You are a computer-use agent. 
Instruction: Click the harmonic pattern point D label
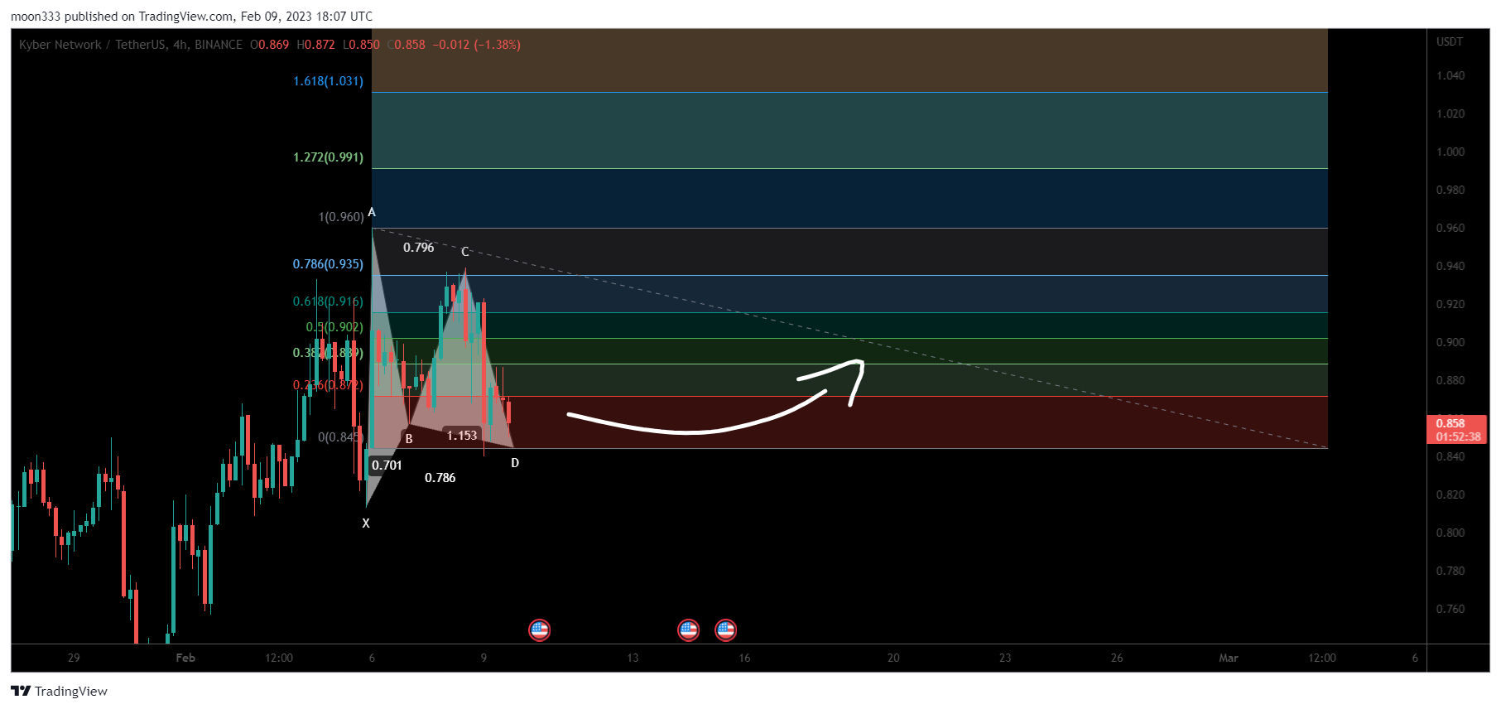pos(515,463)
